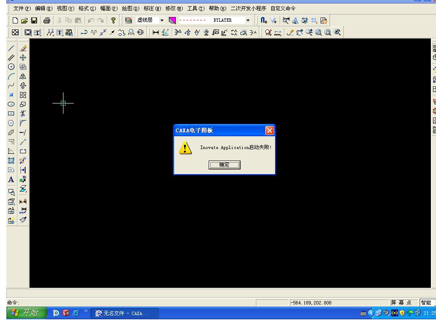Click the Scale tool icon
436x327 pixels.
click(23, 104)
